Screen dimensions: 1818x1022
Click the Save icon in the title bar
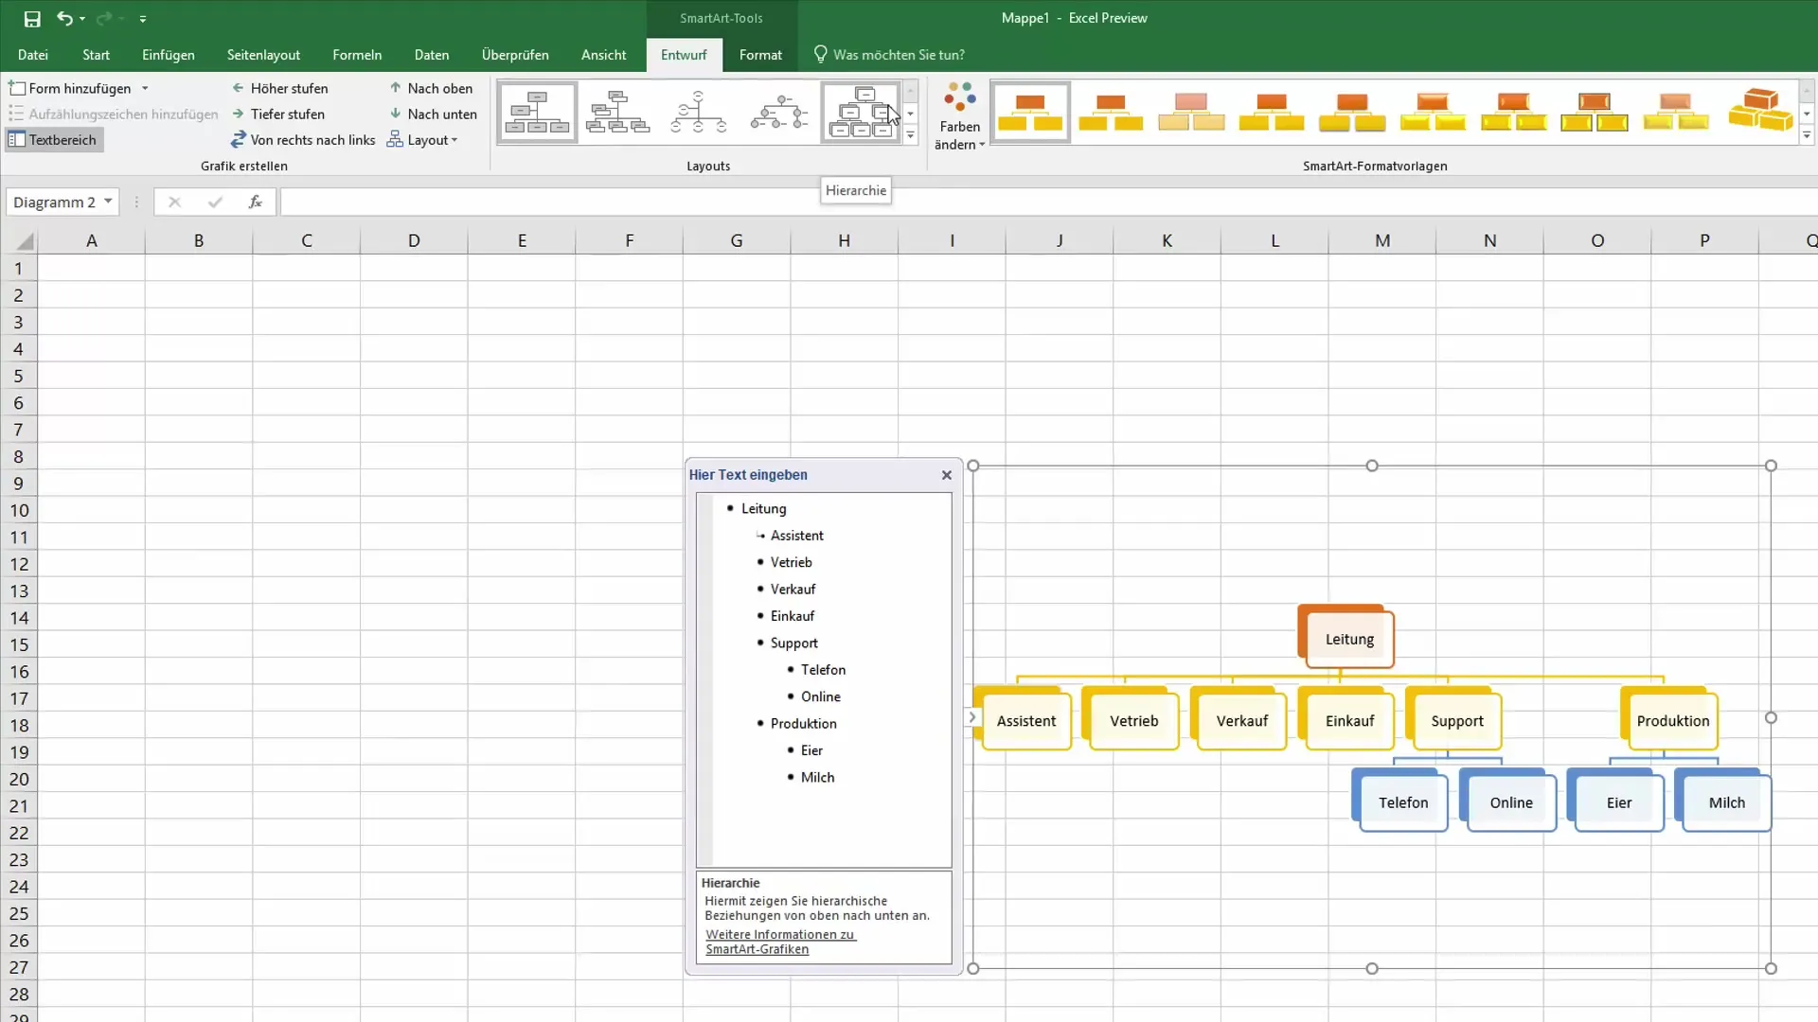coord(32,18)
